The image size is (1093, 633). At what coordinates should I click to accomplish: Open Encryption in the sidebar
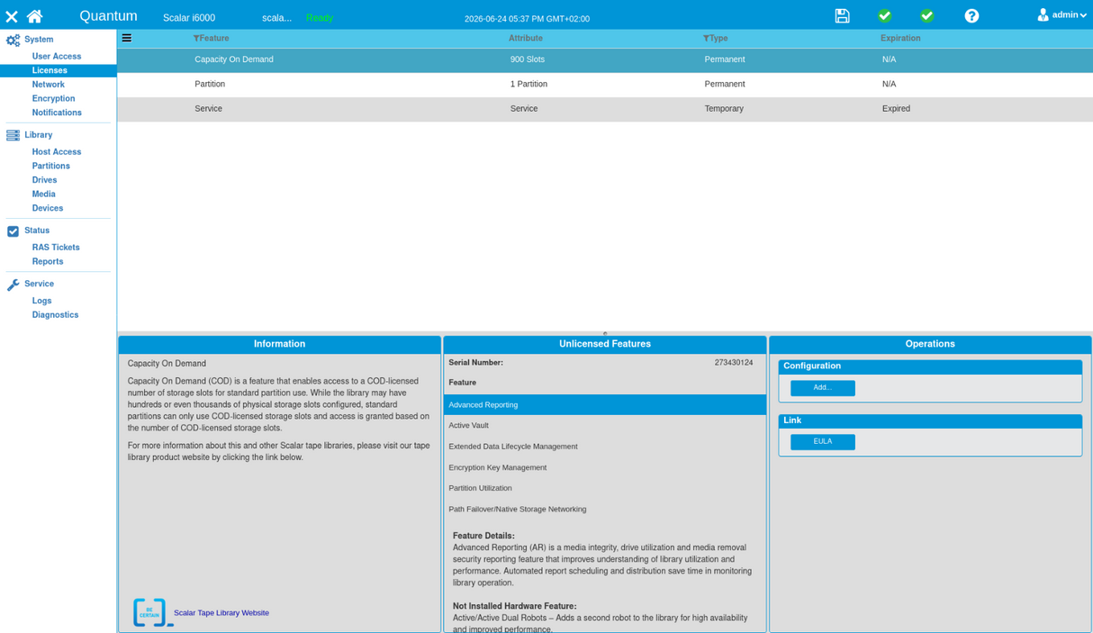(x=54, y=99)
